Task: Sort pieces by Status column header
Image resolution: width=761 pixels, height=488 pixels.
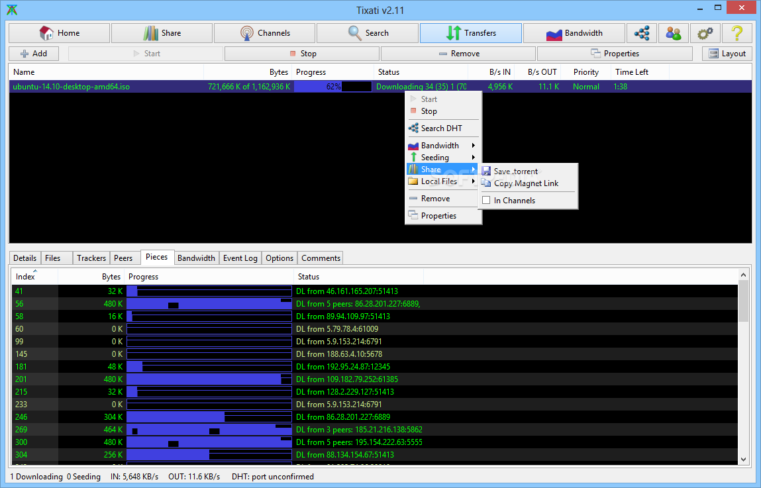Action: [359, 277]
